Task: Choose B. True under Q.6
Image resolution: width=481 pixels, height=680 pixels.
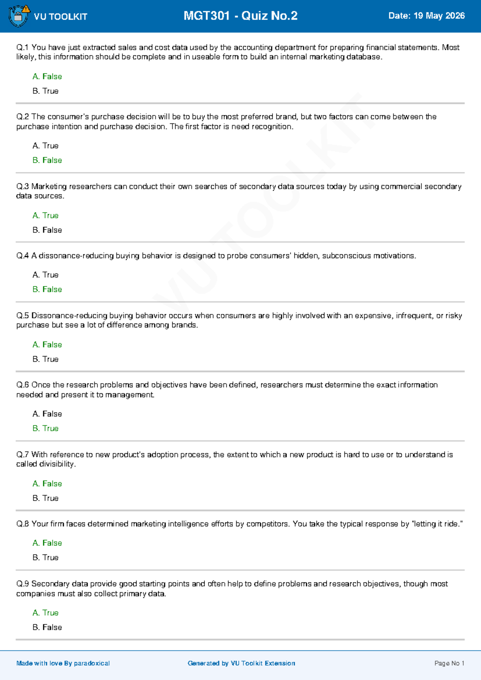Action: [x=46, y=428]
